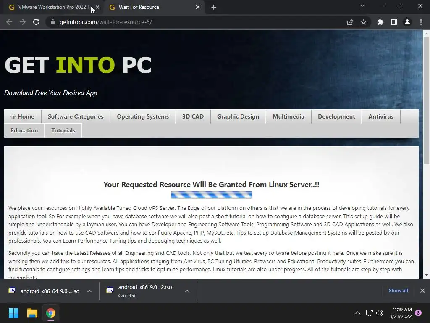Go to Home menu item
The width and height of the screenshot is (430, 323).
[23, 116]
